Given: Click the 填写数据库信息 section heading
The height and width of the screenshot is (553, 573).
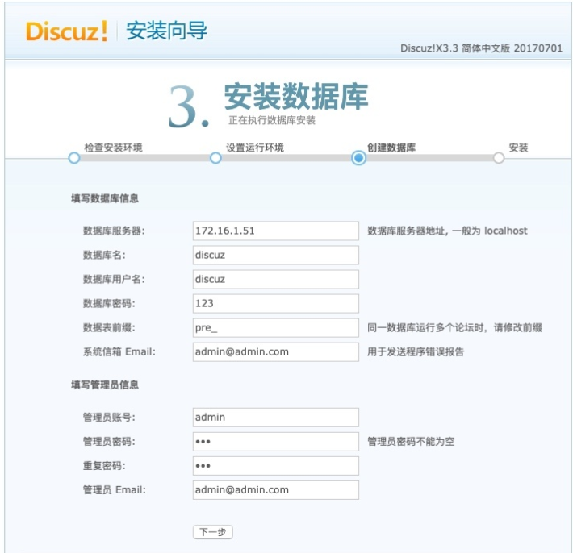Looking at the screenshot, I should (x=105, y=198).
